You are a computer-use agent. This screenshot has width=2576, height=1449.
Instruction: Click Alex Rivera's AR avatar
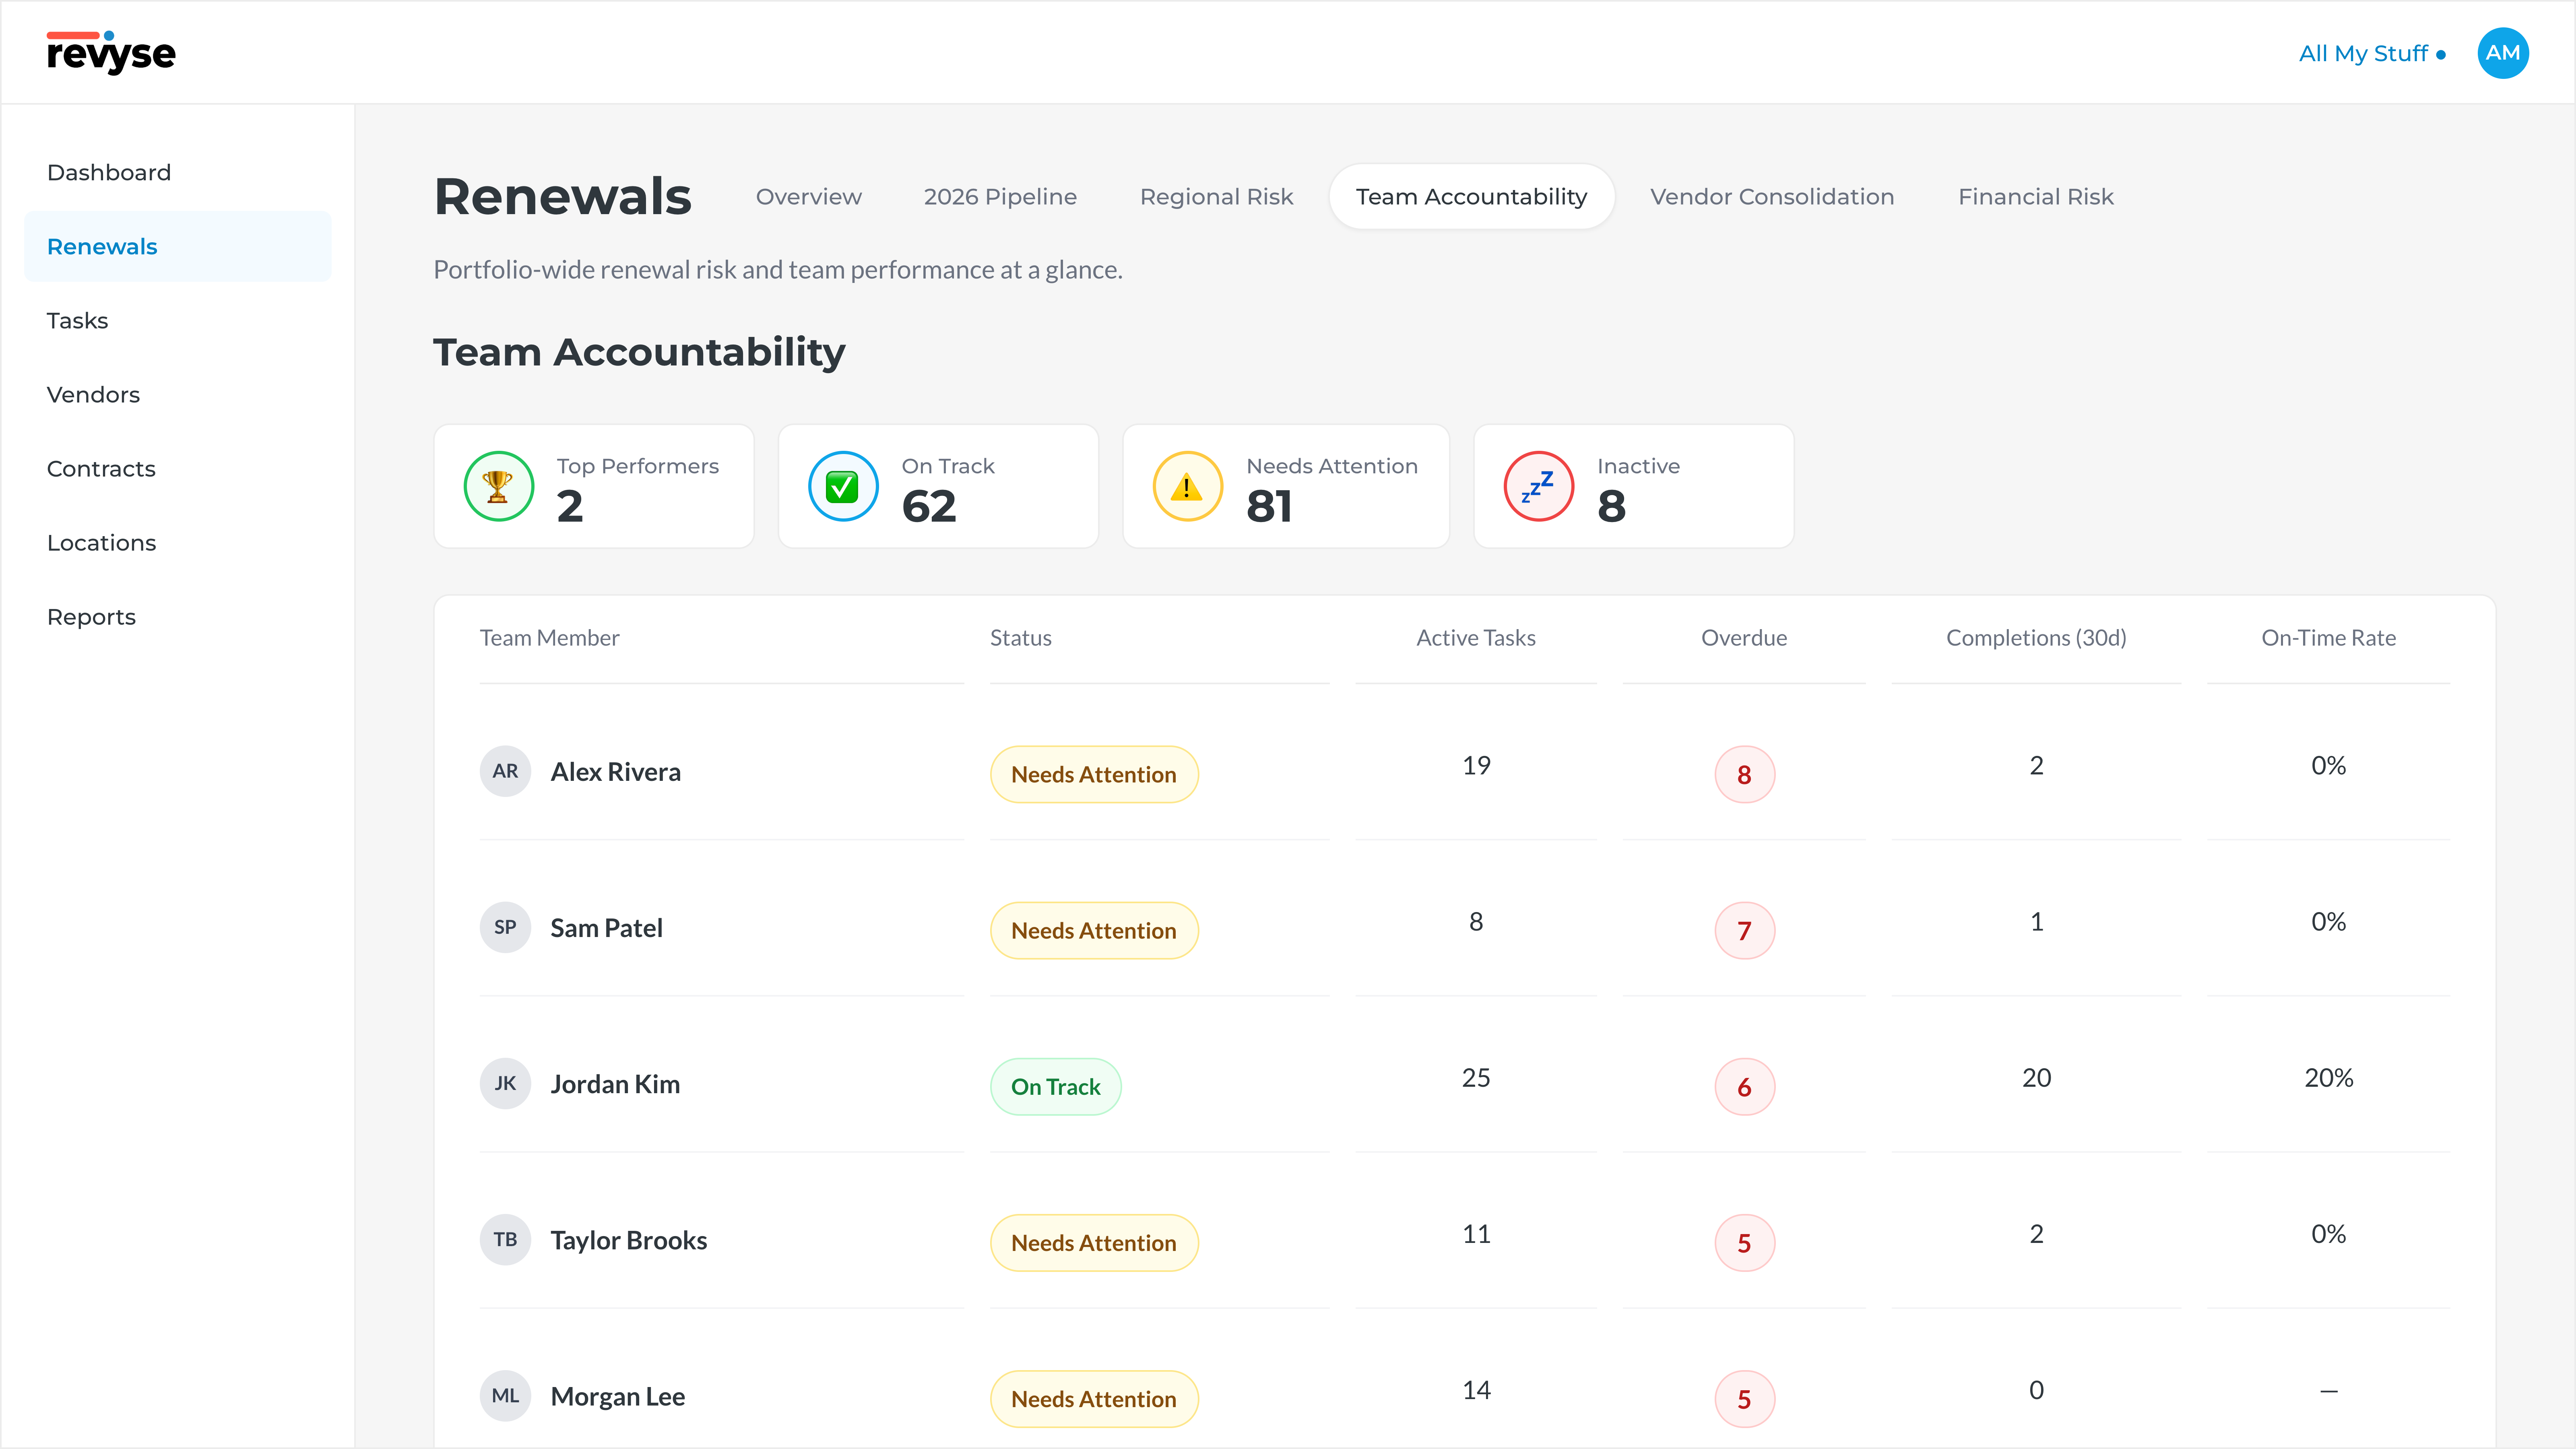pyautogui.click(x=505, y=771)
